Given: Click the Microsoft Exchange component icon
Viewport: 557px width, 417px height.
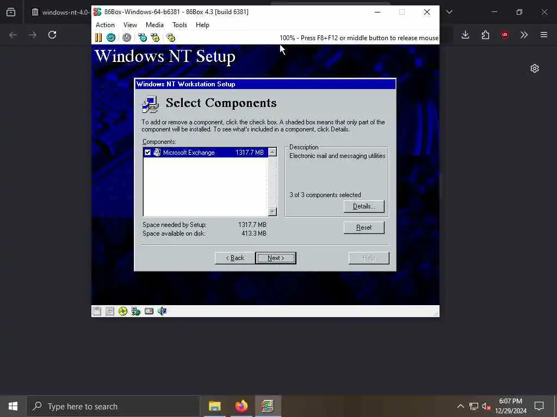Looking at the screenshot, I should click(157, 153).
